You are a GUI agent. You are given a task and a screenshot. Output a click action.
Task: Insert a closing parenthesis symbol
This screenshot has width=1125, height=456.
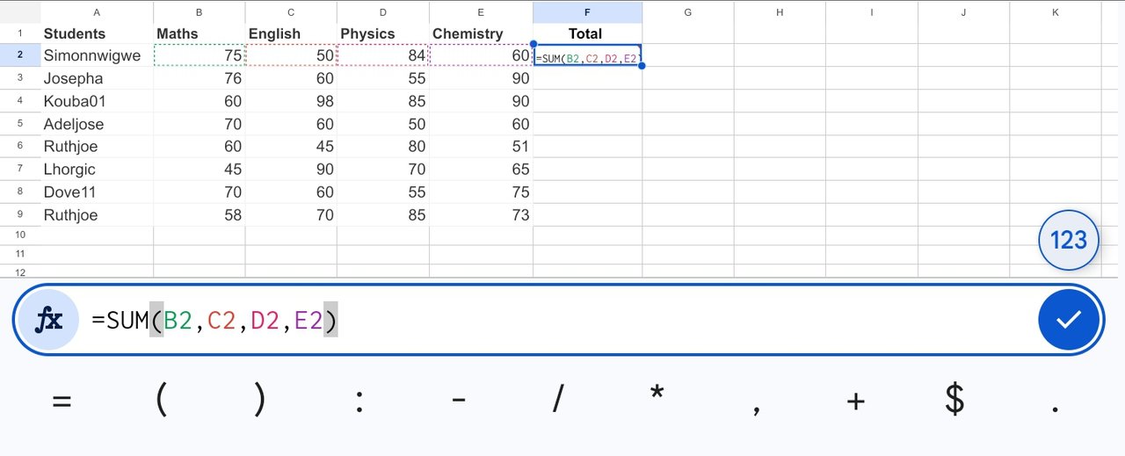coord(259,401)
